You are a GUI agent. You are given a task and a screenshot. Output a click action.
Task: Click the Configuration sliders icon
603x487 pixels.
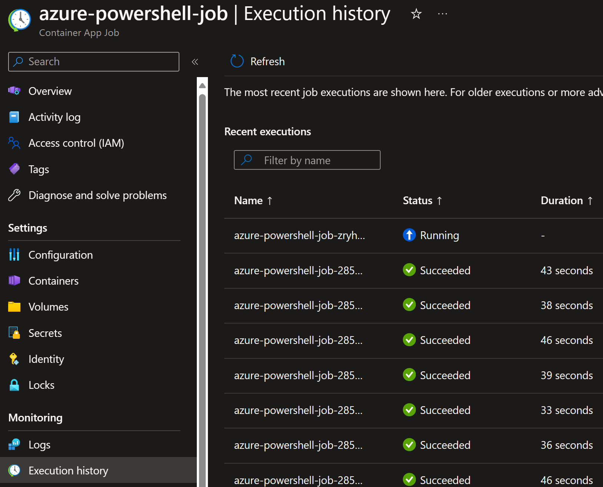[14, 255]
